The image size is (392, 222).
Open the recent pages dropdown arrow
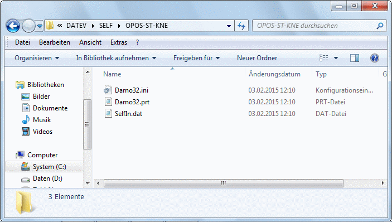coord(40,26)
